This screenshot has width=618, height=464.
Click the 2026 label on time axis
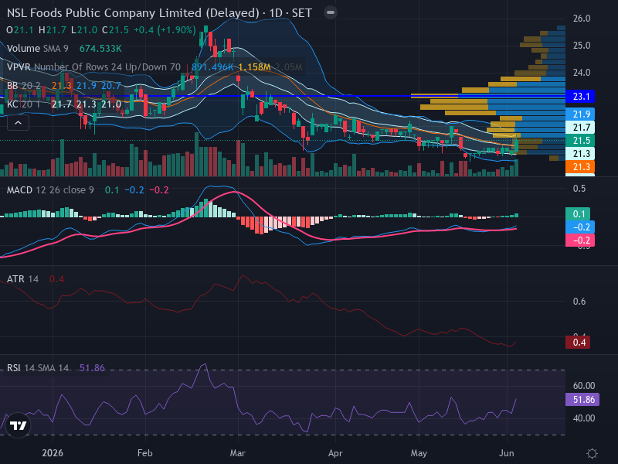(53, 453)
